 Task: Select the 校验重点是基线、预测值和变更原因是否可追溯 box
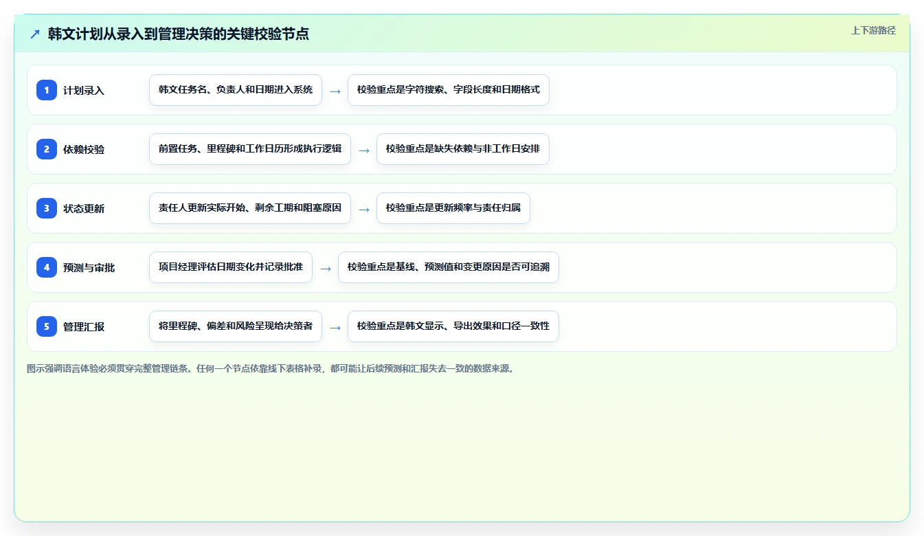click(449, 267)
